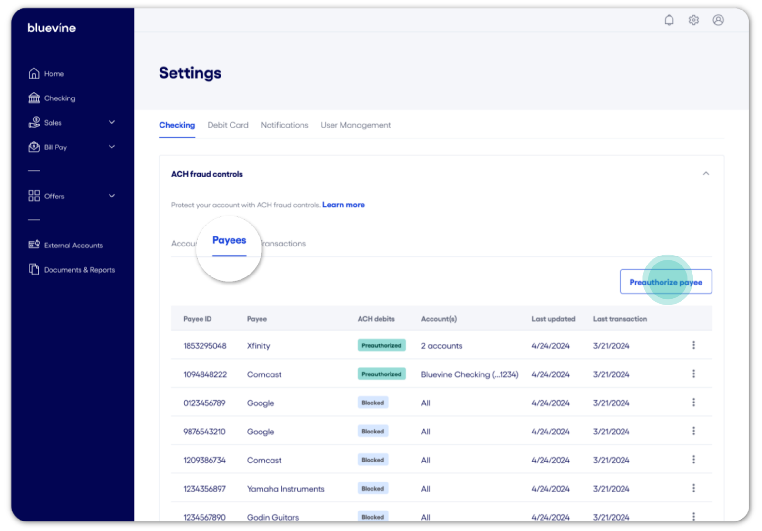Image resolution: width=762 pixels, height=531 pixels.
Task: Open the user profile icon
Action: (x=718, y=20)
